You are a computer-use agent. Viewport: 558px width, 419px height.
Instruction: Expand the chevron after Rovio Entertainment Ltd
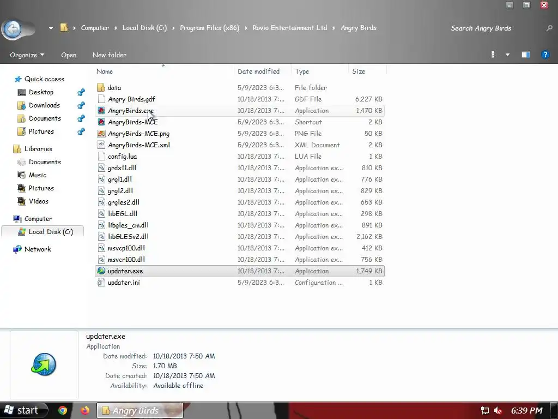pyautogui.click(x=334, y=28)
